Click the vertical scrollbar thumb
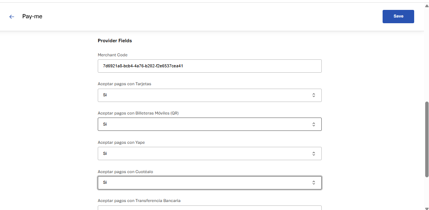Image resolution: width=429 pixels, height=210 pixels. 426,139
